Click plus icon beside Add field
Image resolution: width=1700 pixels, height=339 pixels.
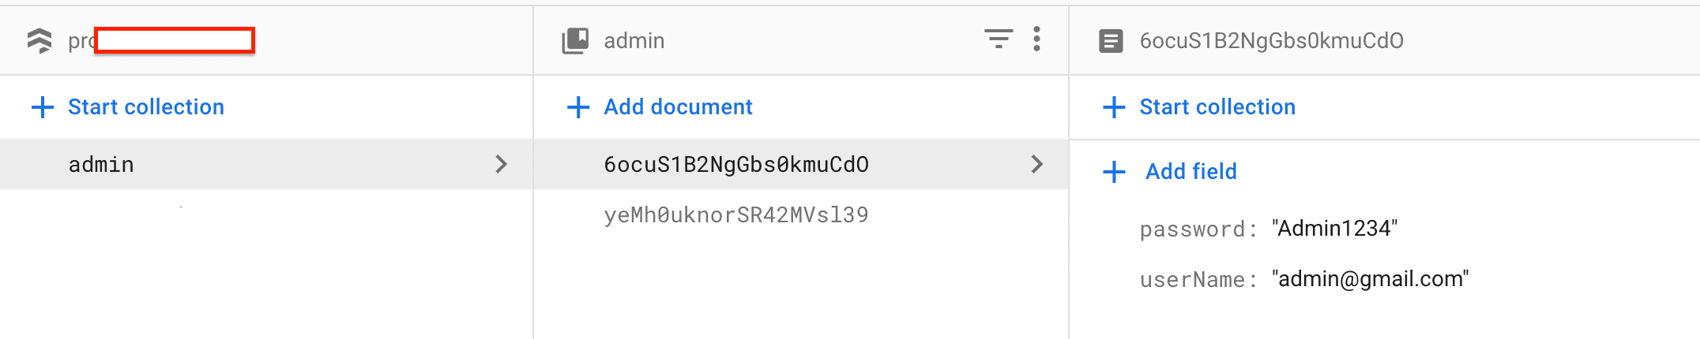(1114, 172)
